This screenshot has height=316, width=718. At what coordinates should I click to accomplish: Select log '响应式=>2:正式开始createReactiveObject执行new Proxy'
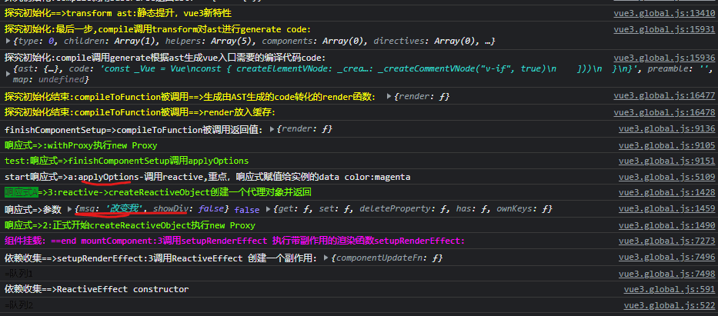(130, 225)
